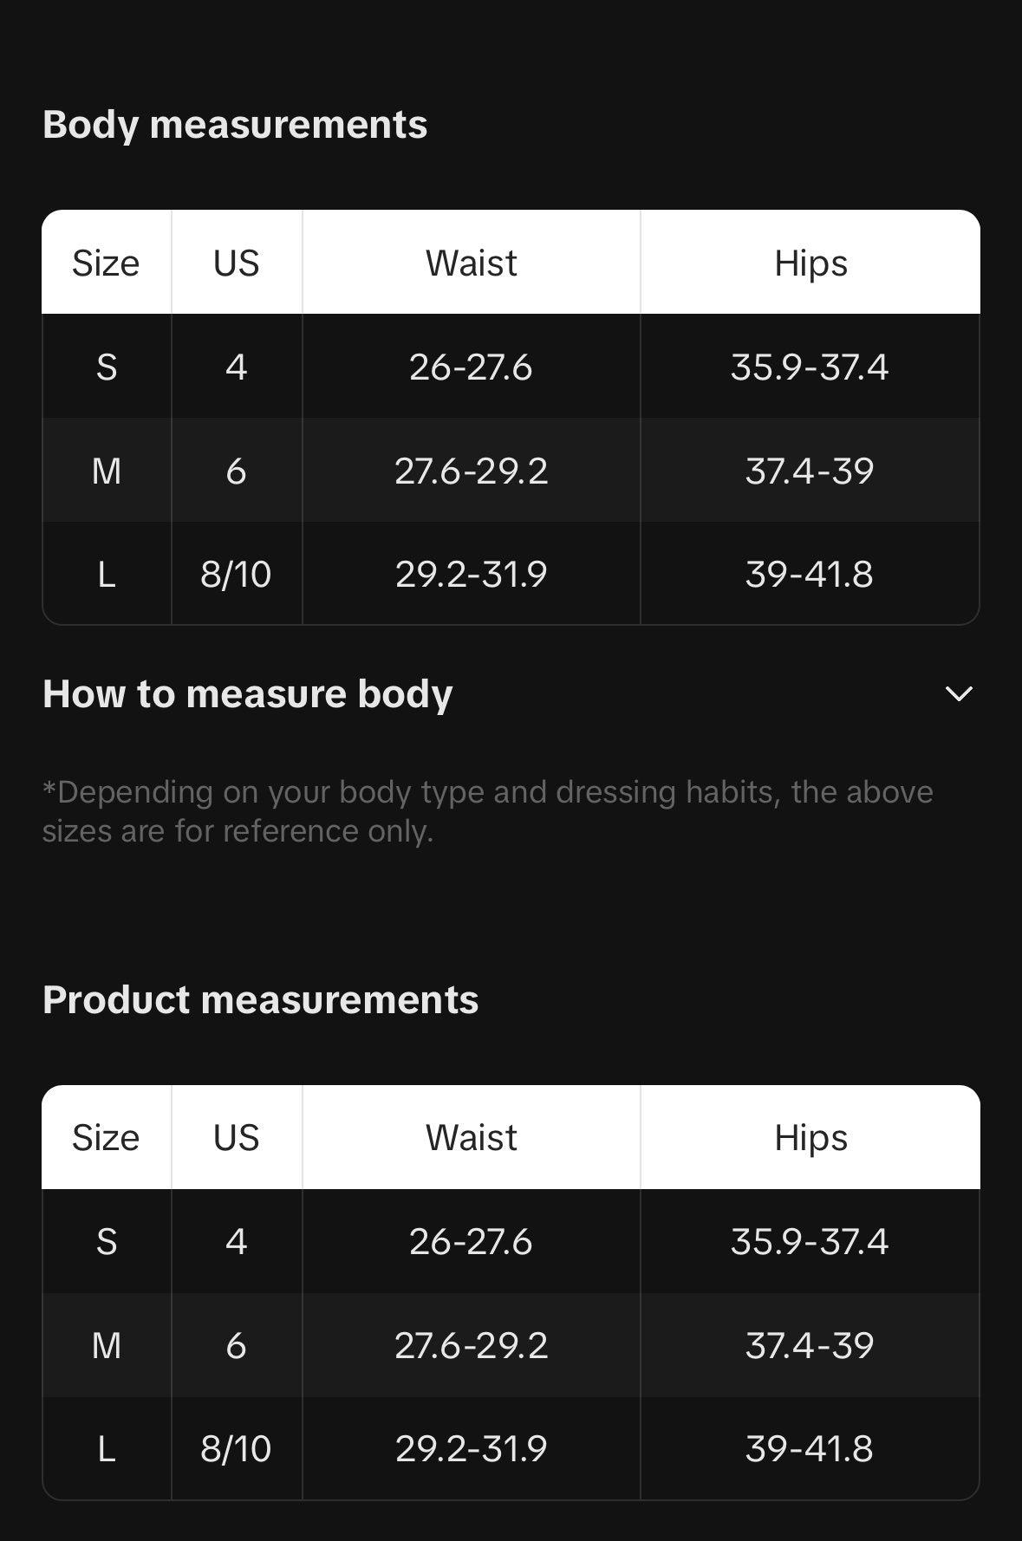Select Hips header in Product measurements table
This screenshot has height=1541, width=1022.
[x=810, y=1137]
